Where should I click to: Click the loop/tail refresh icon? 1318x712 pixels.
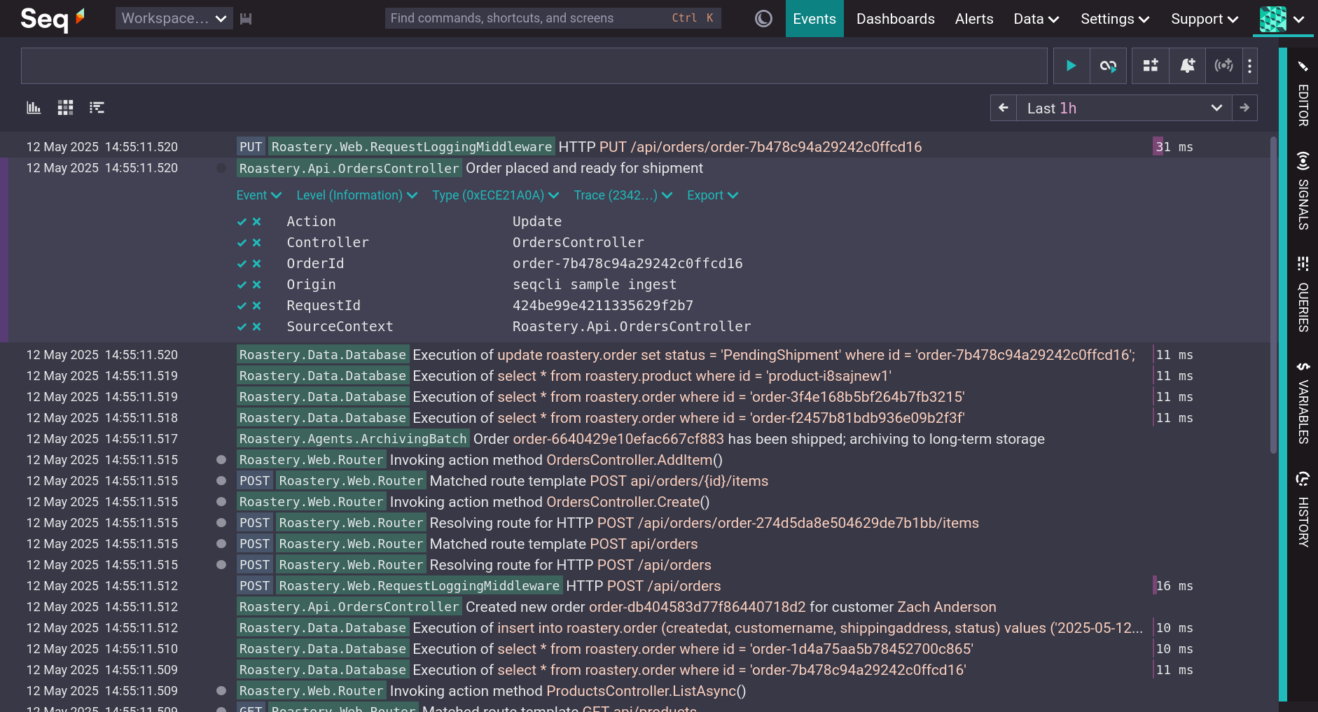click(1108, 66)
